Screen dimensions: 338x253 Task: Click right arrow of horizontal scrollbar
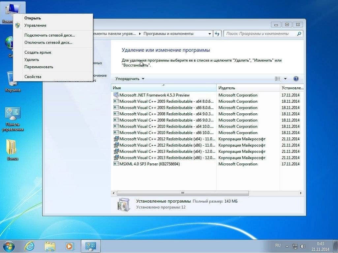point(301,193)
